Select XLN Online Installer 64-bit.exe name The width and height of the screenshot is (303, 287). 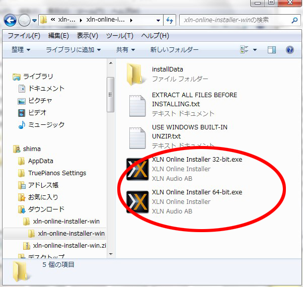197,192
